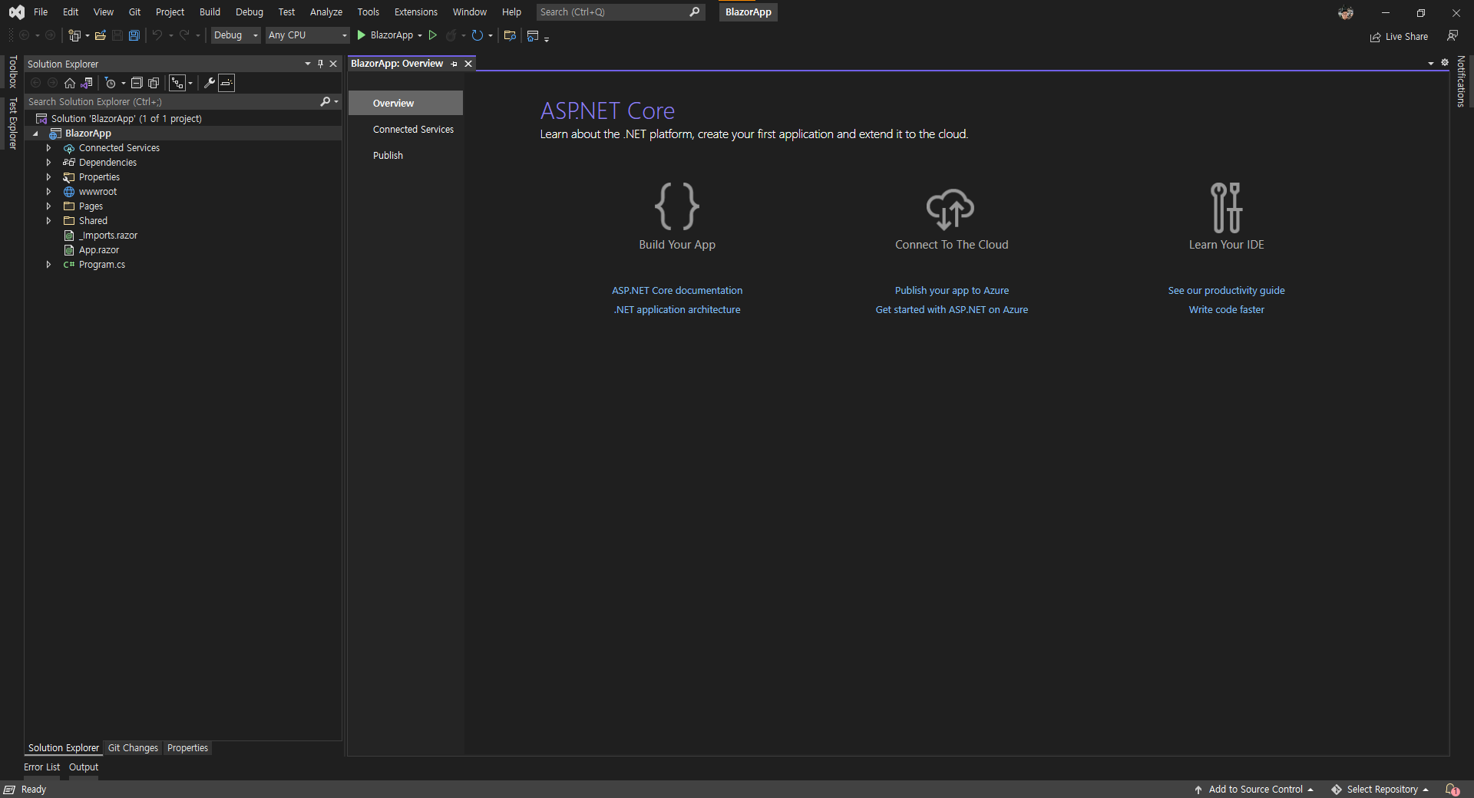The image size is (1474, 798).
Task: Expand the Connected Services tree node
Action: tap(48, 148)
